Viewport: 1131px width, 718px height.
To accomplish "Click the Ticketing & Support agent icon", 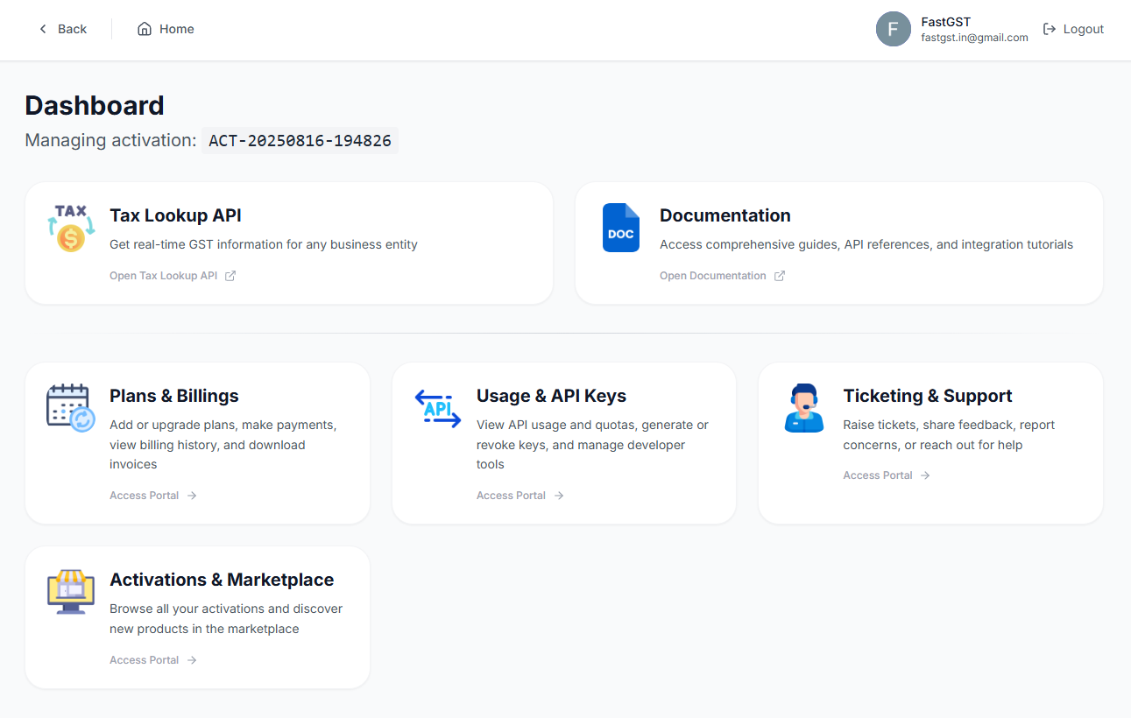I will pyautogui.click(x=804, y=408).
